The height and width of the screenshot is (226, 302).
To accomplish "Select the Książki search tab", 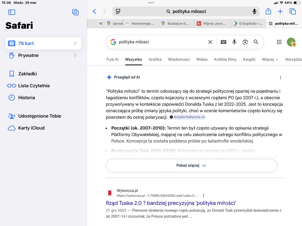I will [249, 60].
